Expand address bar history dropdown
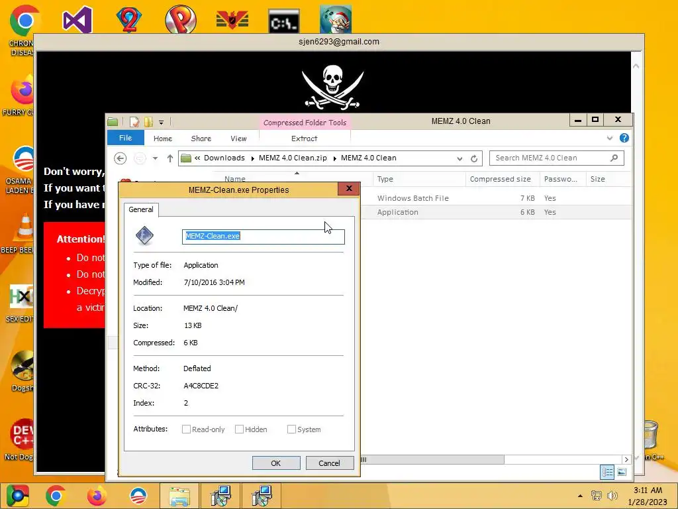Viewport: 678px width, 509px height. 460,158
